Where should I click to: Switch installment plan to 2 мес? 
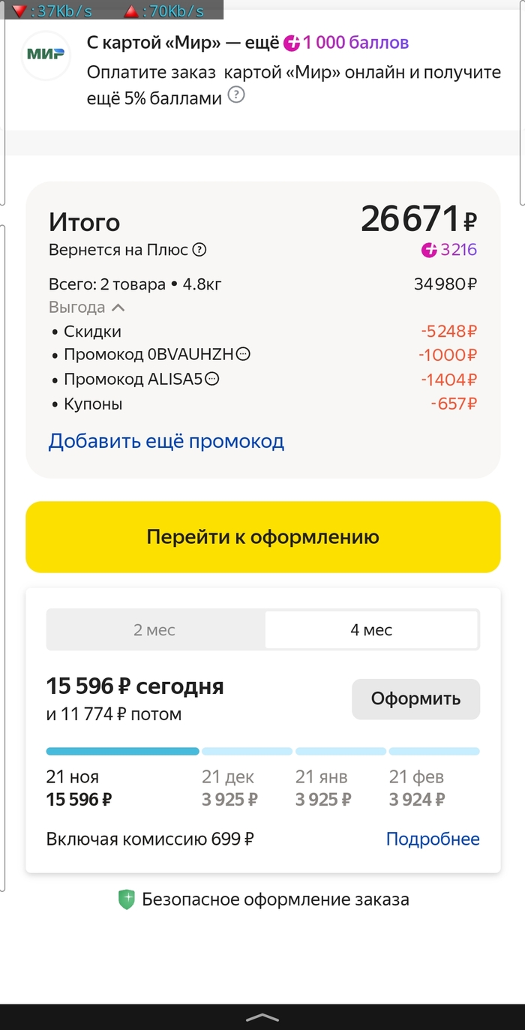coord(154,630)
